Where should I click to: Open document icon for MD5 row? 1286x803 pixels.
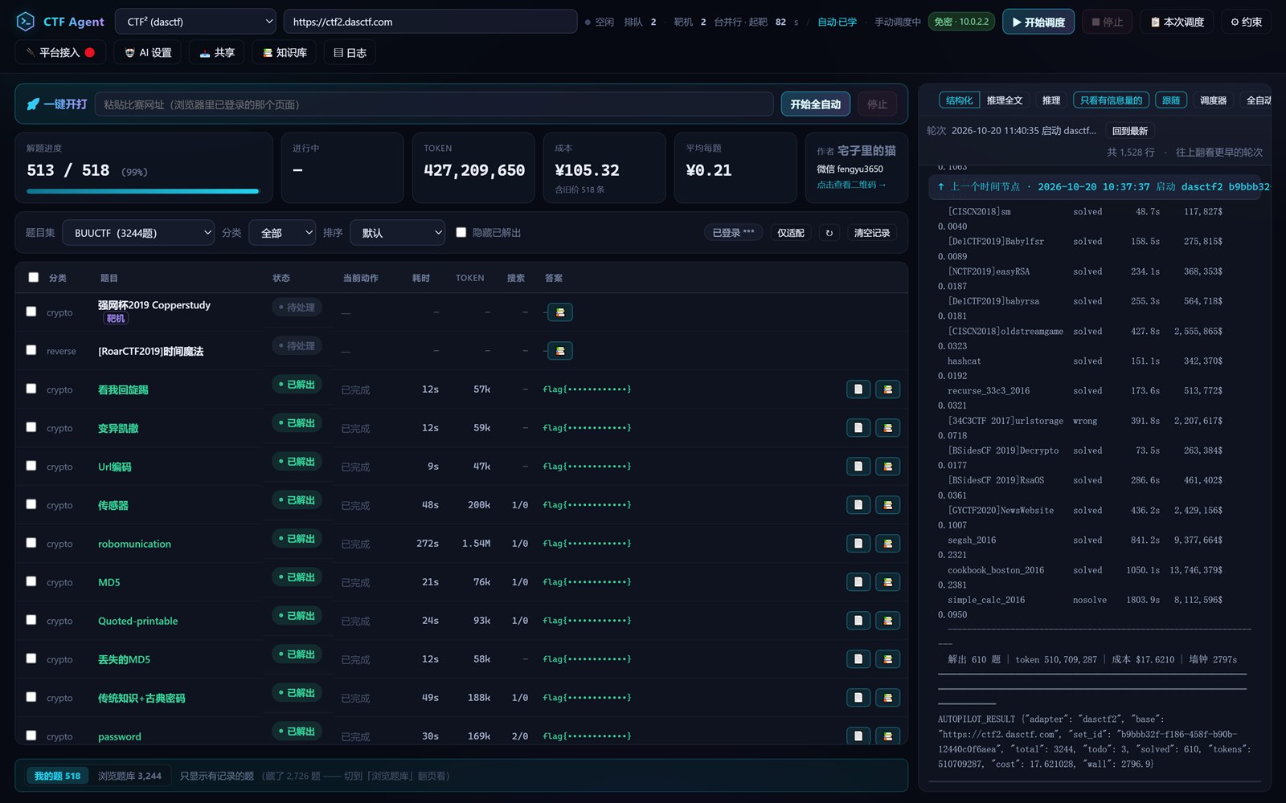[x=858, y=581]
